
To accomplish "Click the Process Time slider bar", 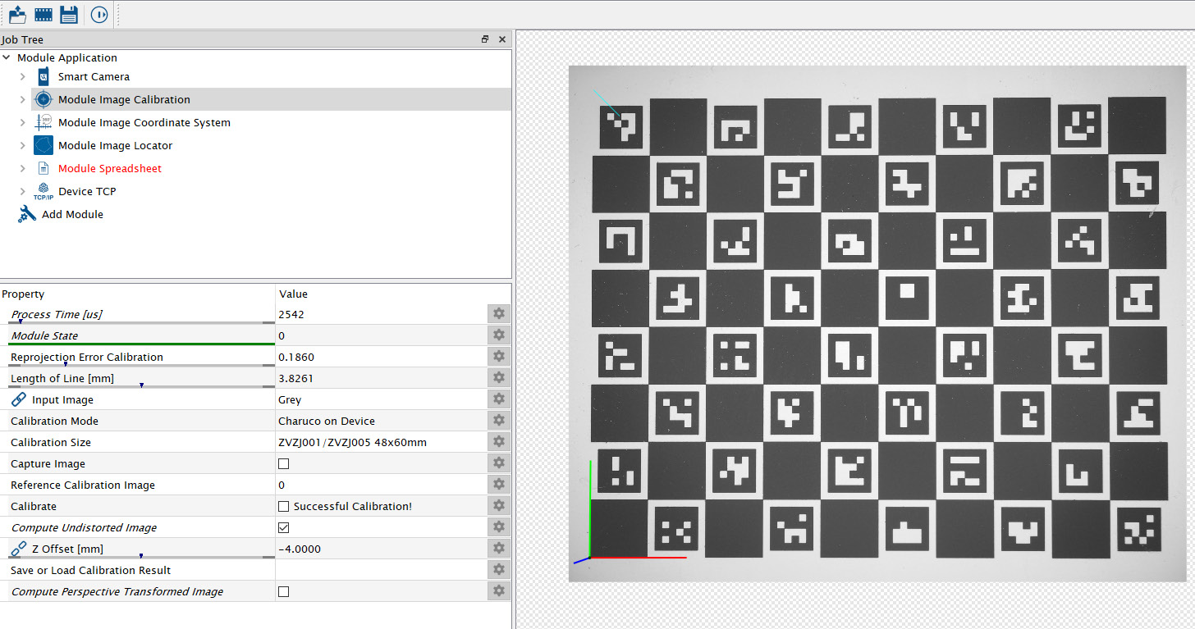I will (x=141, y=323).
